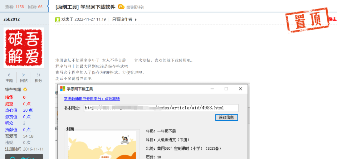
Task: Click the view count 1158
Action: (20, 7)
